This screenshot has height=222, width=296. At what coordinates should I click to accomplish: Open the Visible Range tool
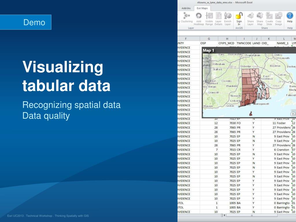(209, 19)
